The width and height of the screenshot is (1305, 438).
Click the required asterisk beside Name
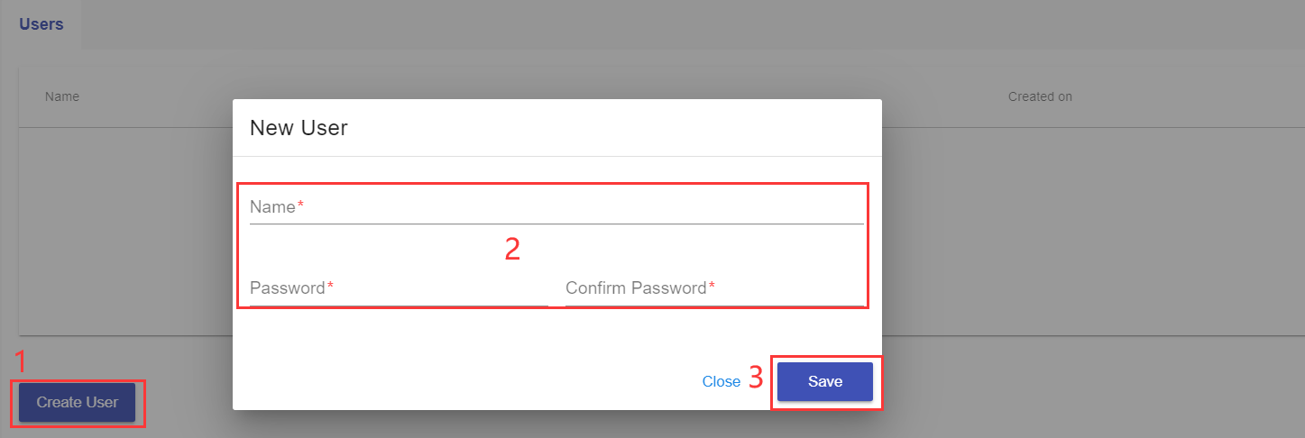coord(300,206)
